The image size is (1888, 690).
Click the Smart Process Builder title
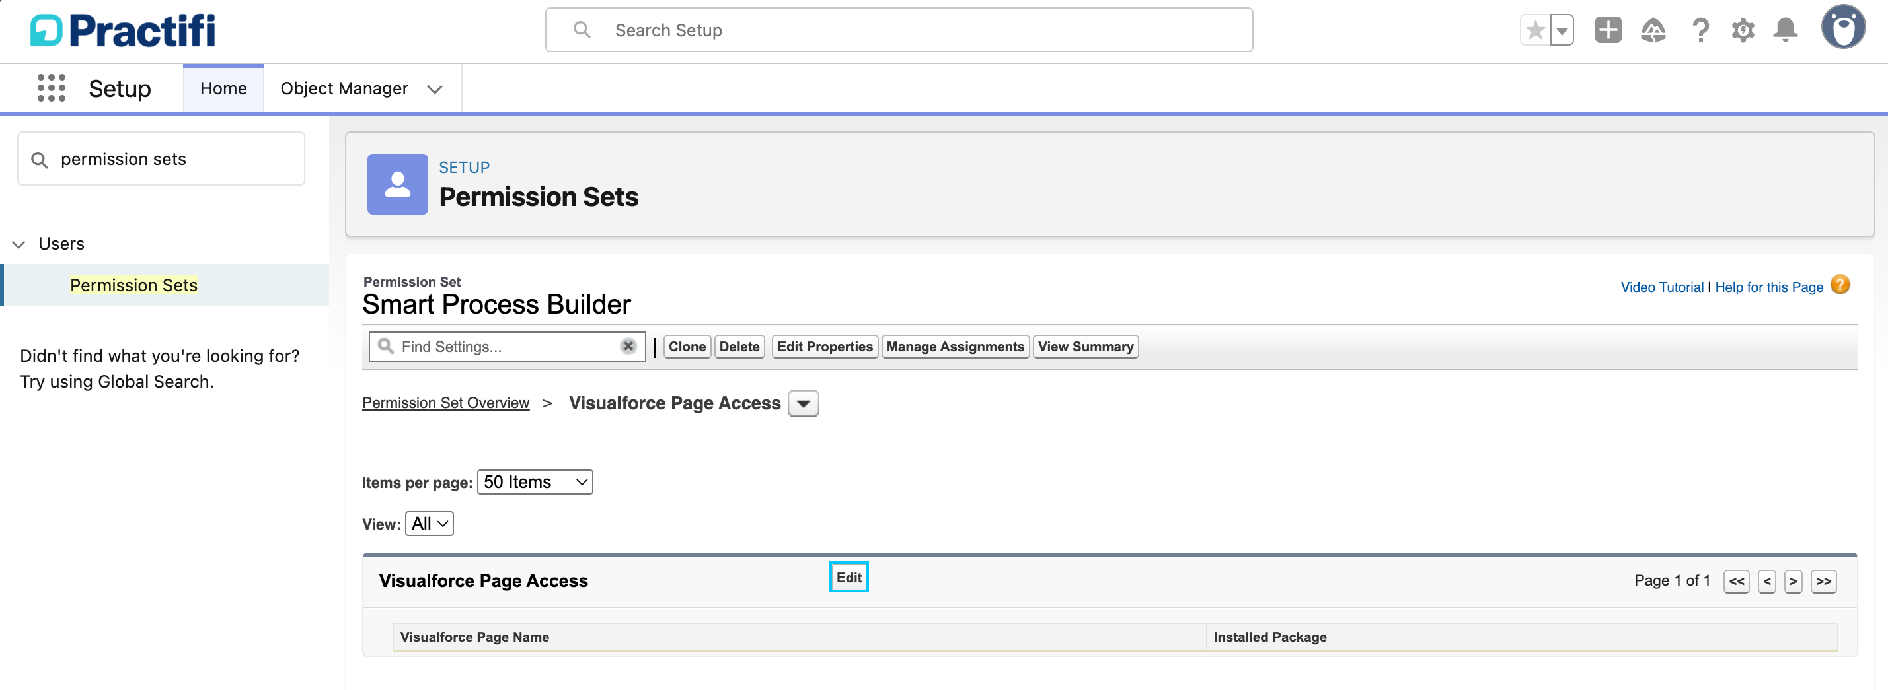[x=496, y=304]
